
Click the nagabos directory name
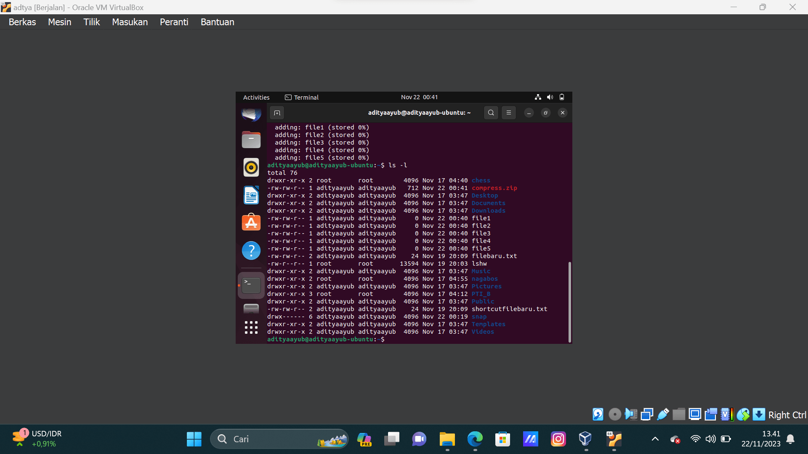pyautogui.click(x=484, y=279)
